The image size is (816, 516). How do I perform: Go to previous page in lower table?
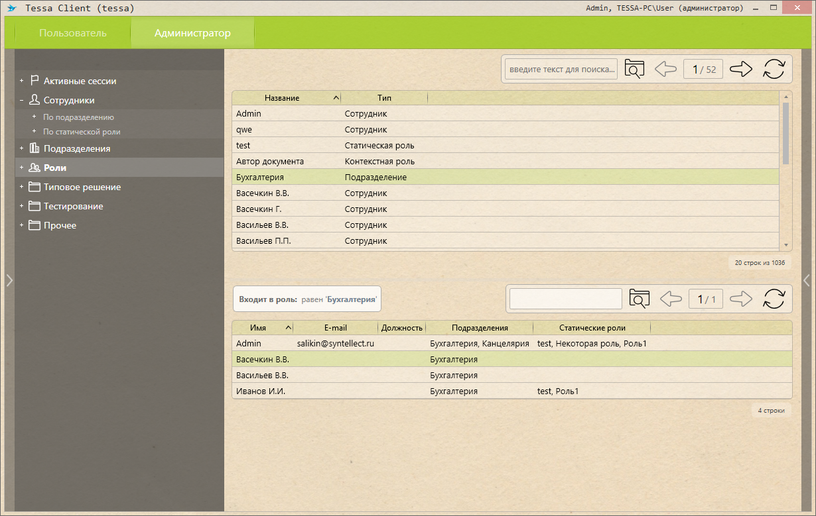[671, 299]
